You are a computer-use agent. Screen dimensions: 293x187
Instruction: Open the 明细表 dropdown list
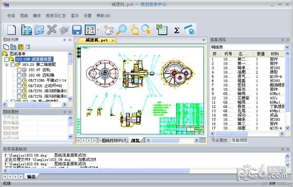[287, 47]
